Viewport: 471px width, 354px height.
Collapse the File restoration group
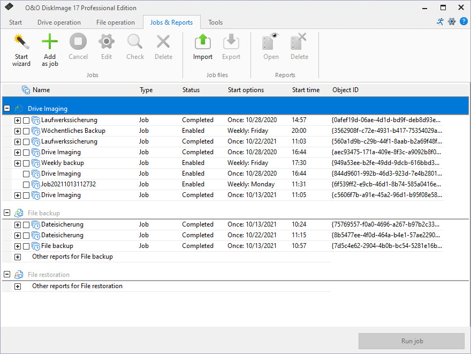click(x=7, y=274)
